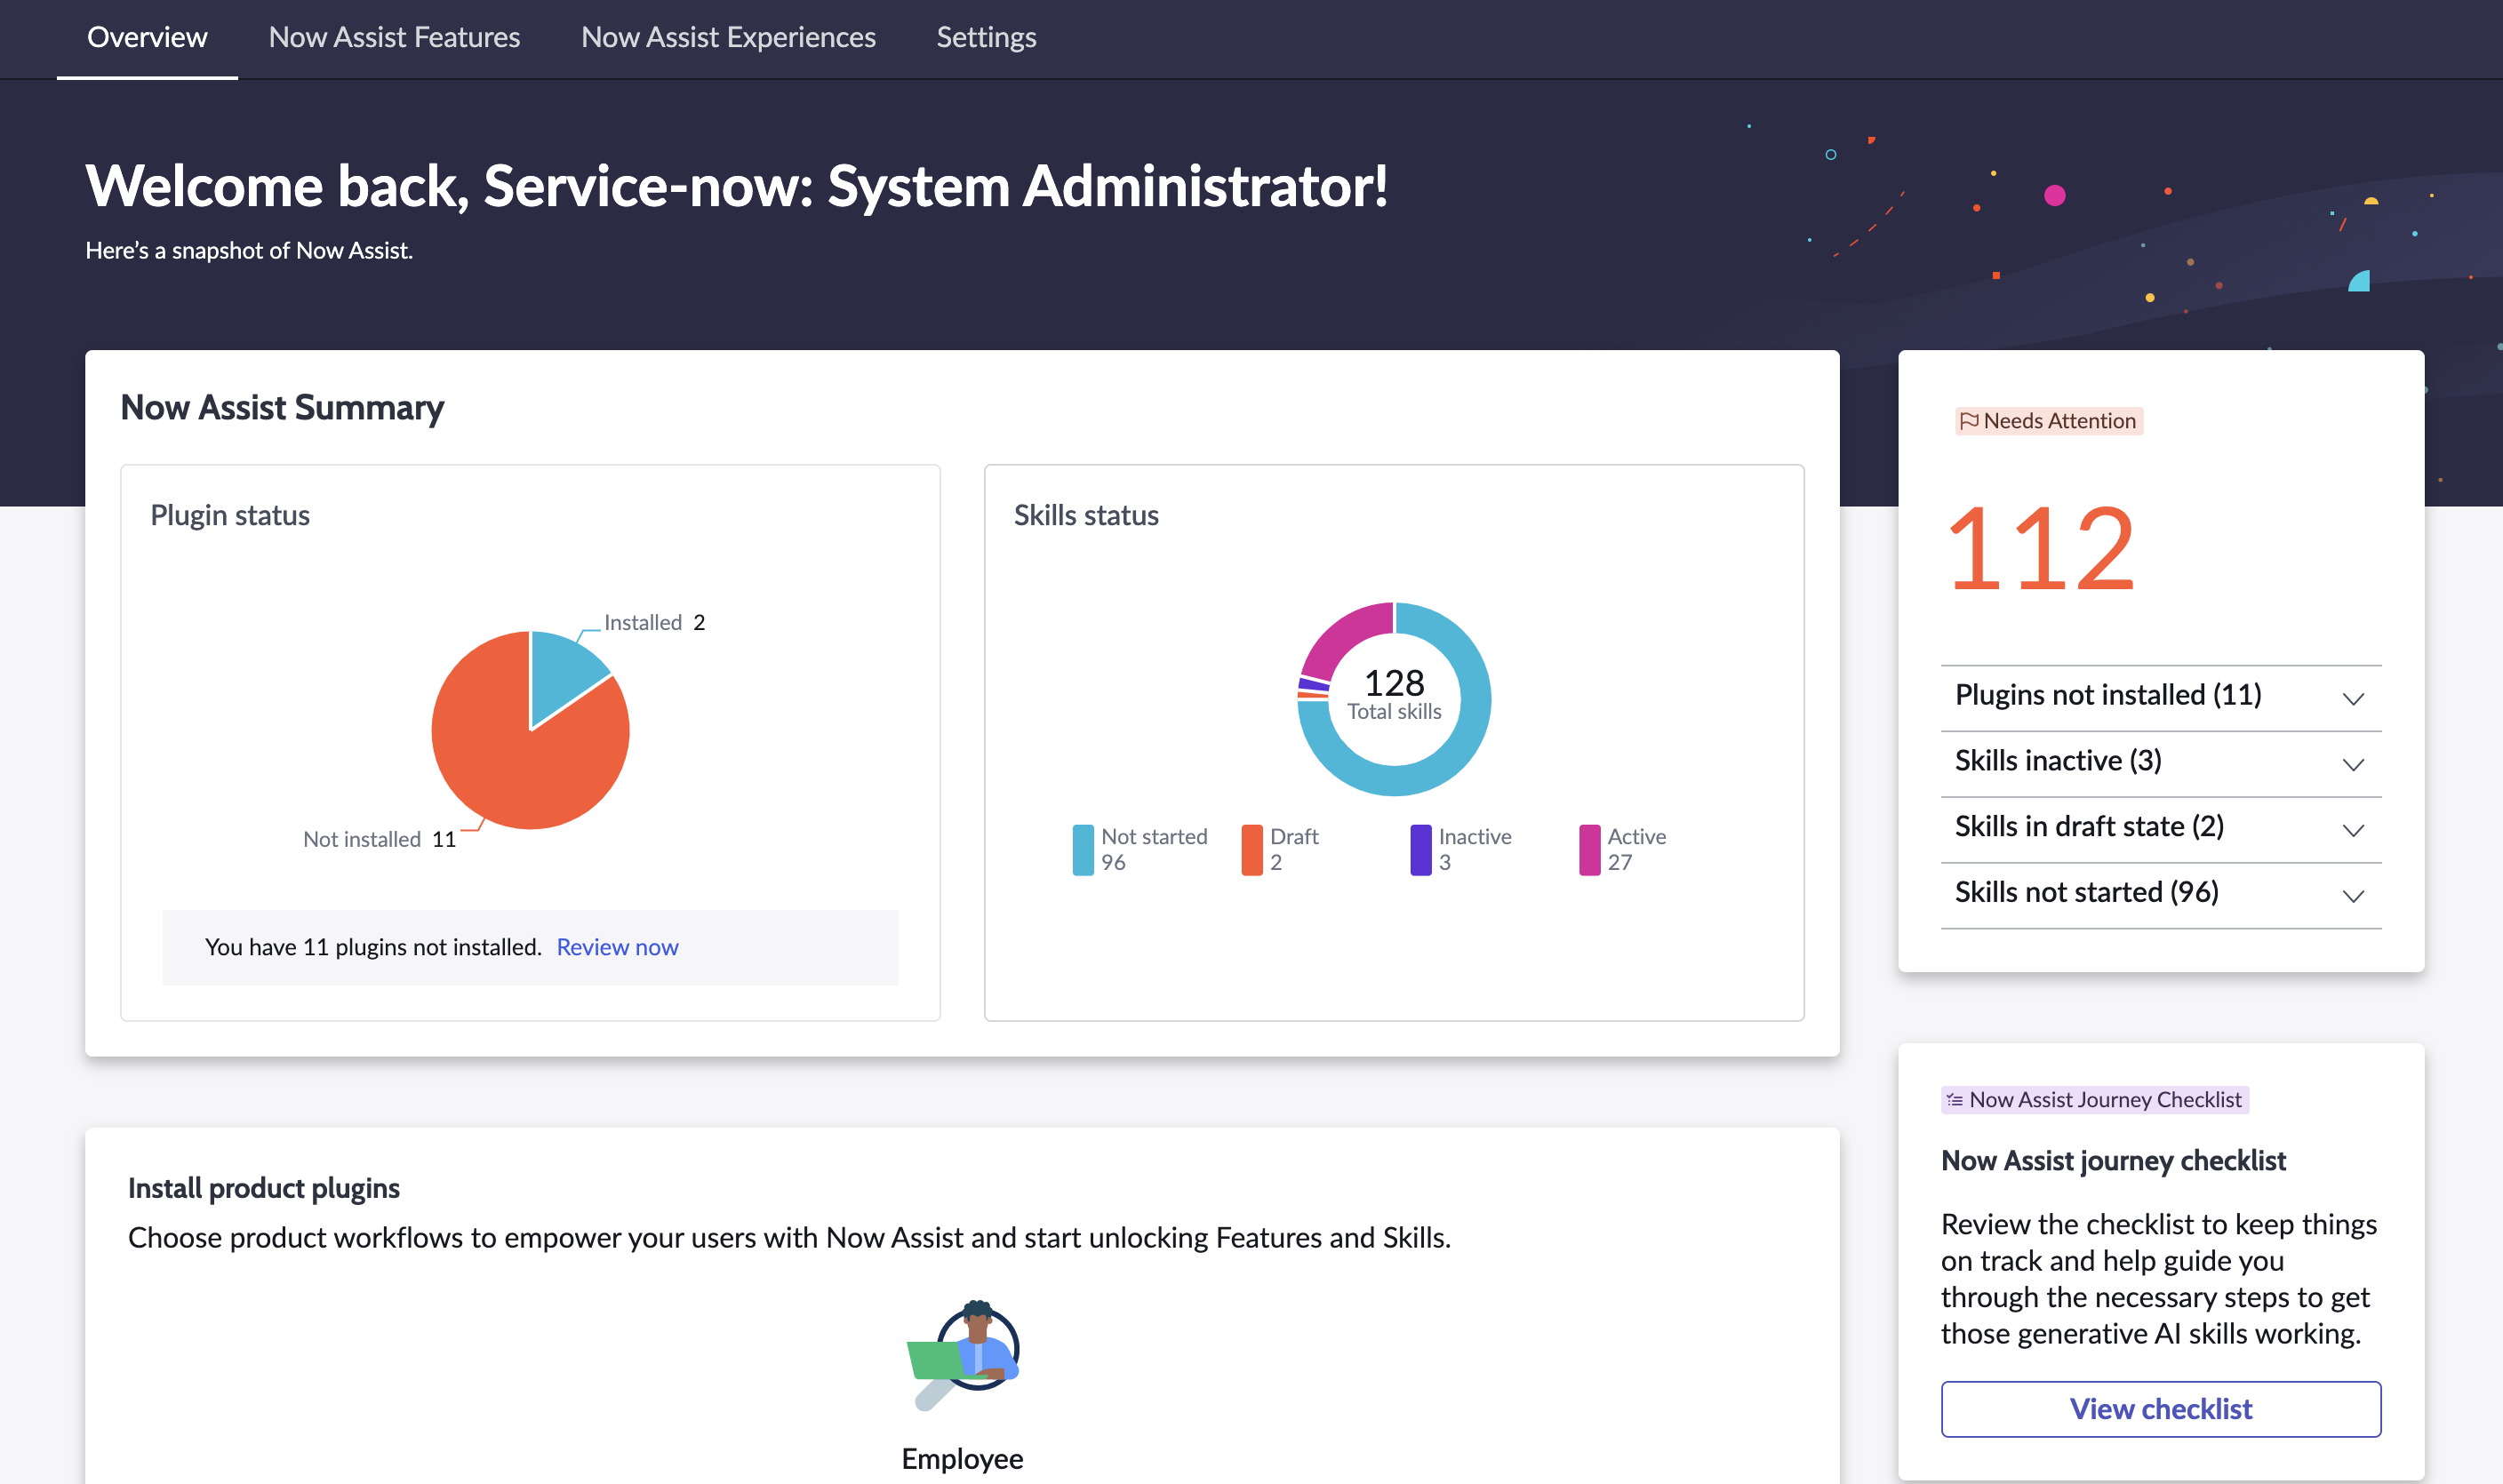
Task: Click the Inactive 3 legend text
Action: [1475, 849]
